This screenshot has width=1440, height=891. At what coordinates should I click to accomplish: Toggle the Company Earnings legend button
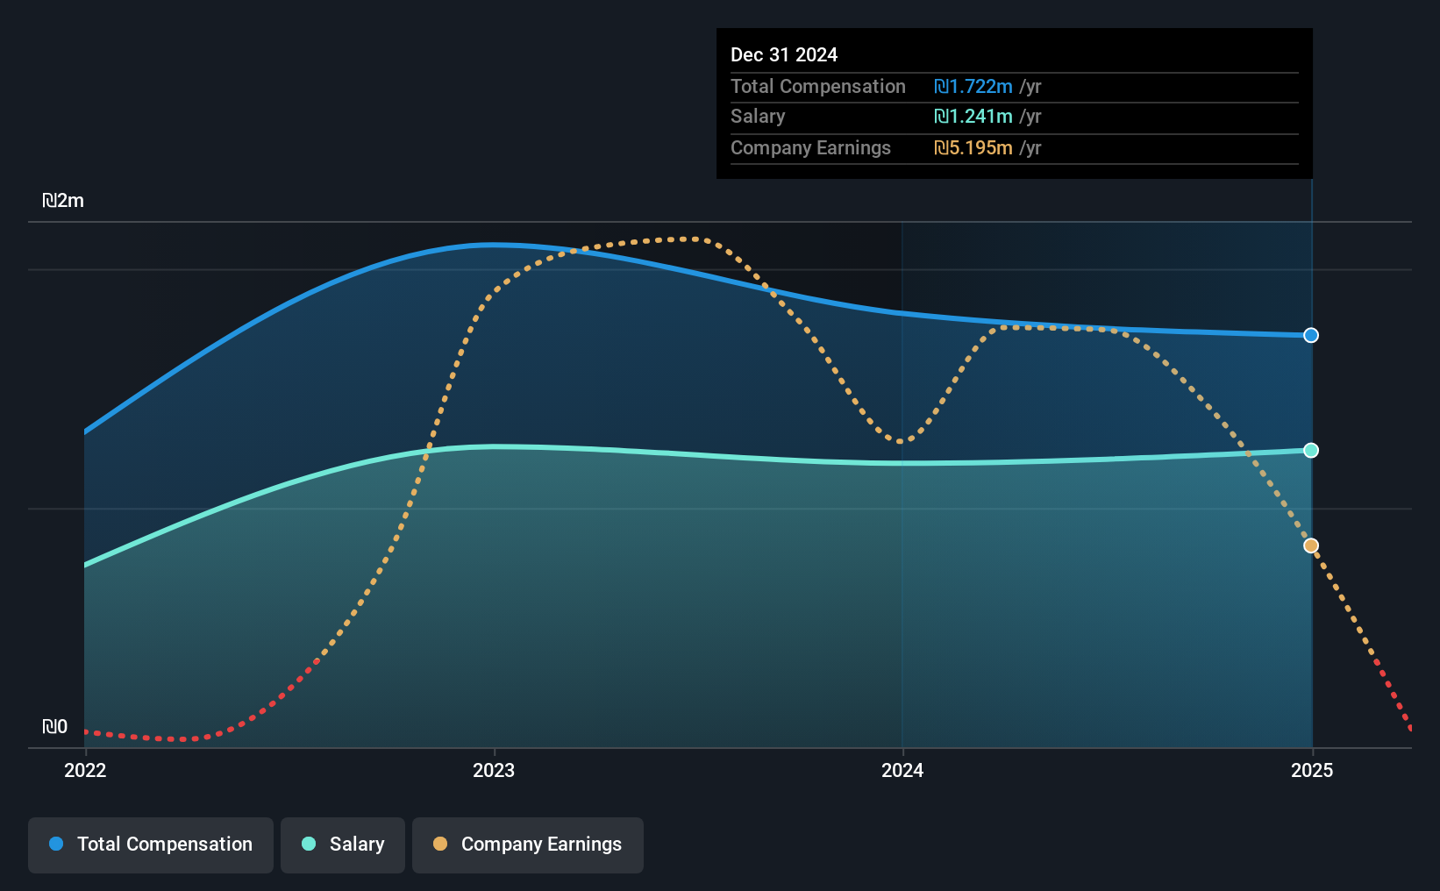click(528, 845)
